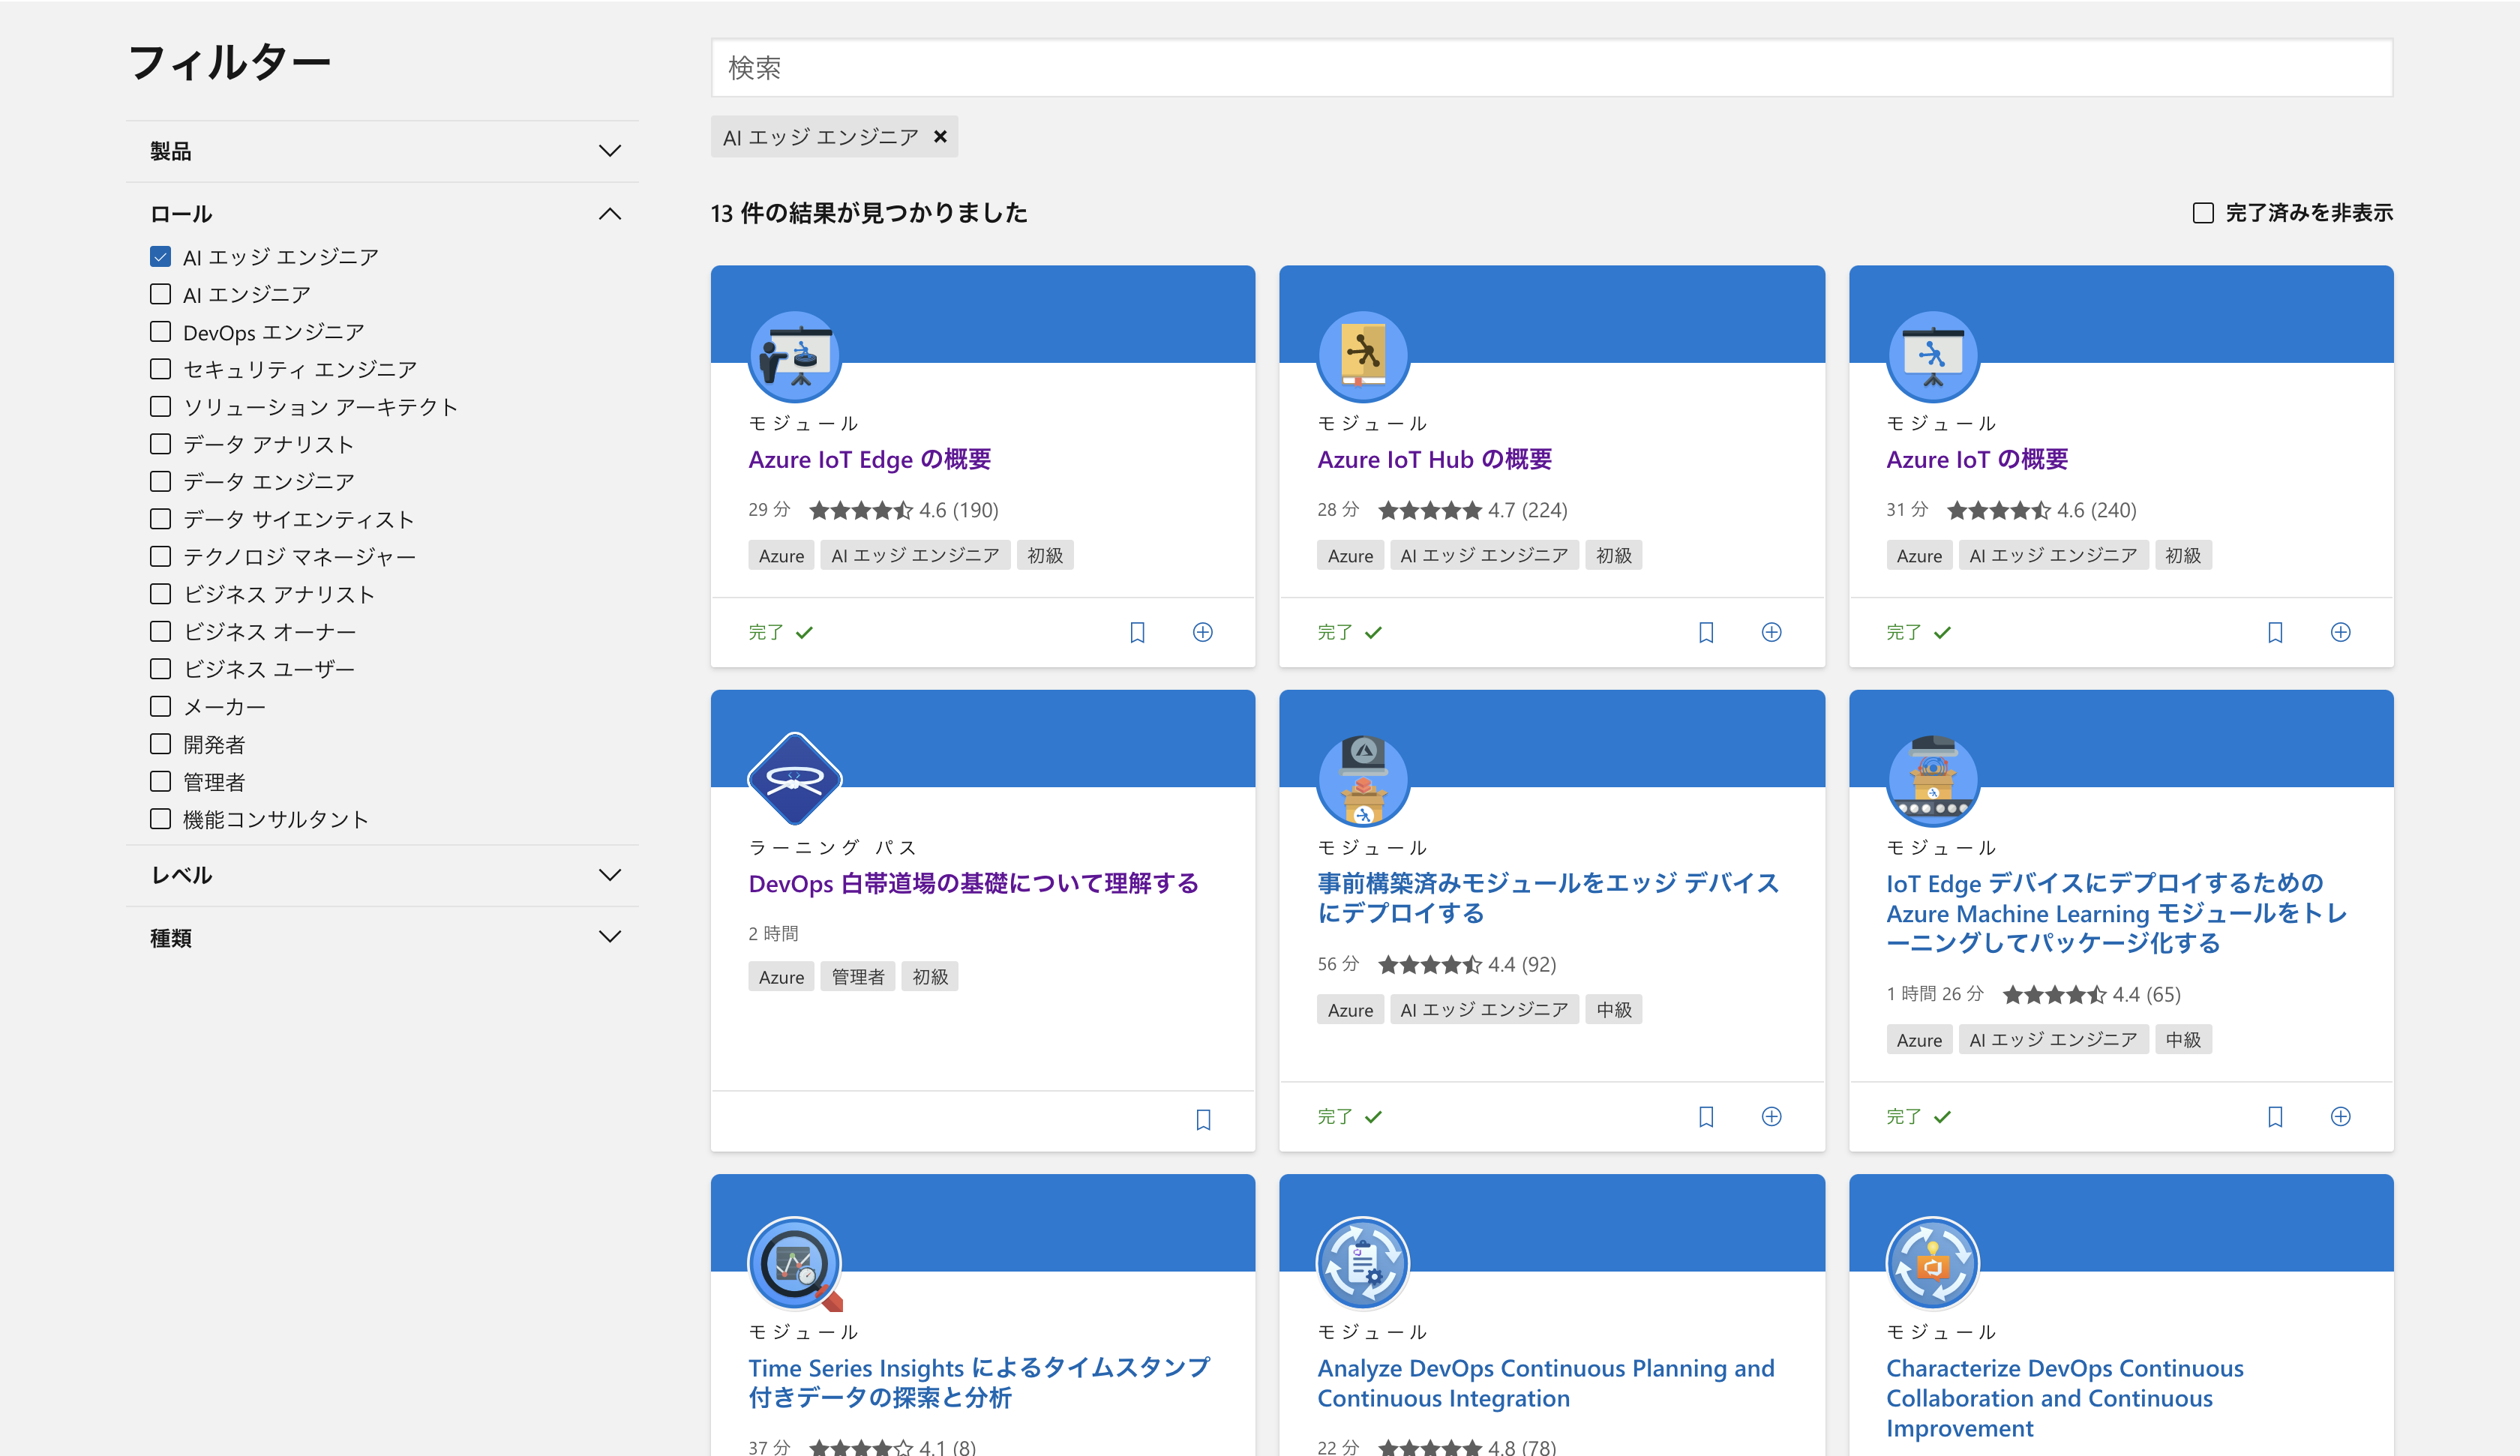Open Characterize DevOps Continuous Collaboration module
The image size is (2520, 1456).
pyautogui.click(x=2064, y=1398)
